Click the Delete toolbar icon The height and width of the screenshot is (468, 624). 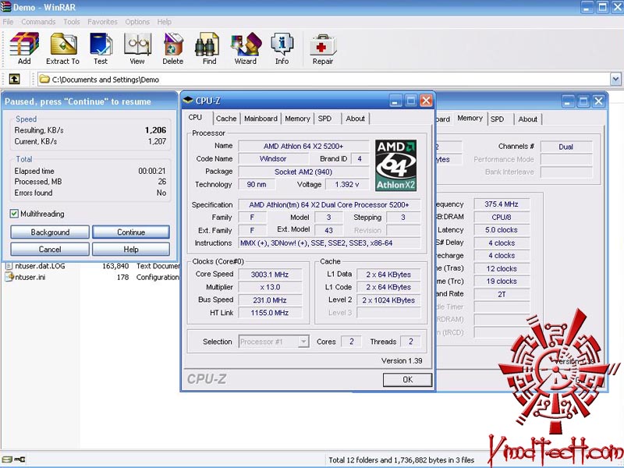click(172, 48)
